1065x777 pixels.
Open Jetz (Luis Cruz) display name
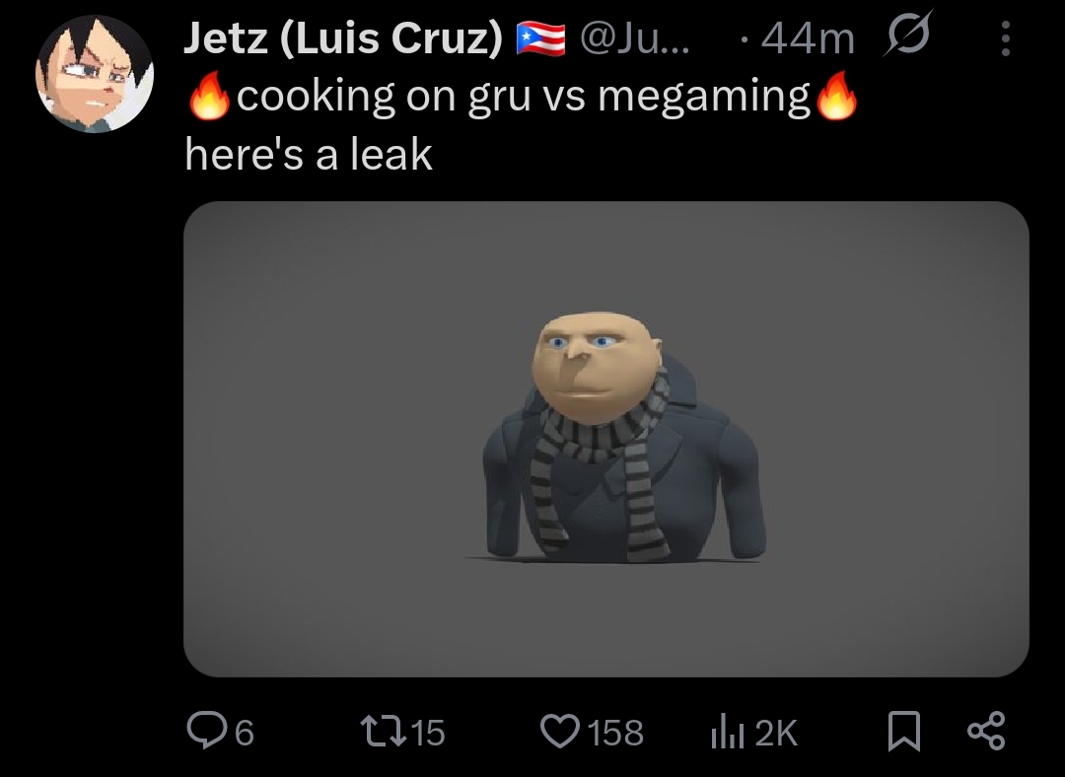(343, 38)
